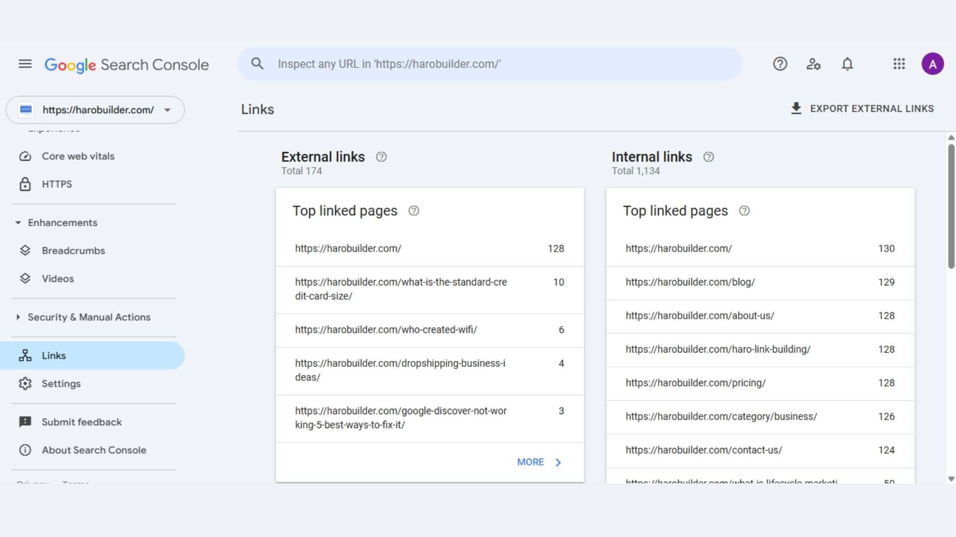
Task: Open internal row https://harobuilder.com/ with 130
Action: coord(760,249)
